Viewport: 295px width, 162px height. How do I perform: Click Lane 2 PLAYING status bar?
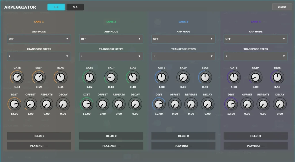click(111, 146)
